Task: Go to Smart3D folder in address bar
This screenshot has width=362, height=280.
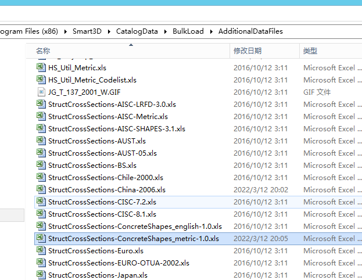Action: coord(87,31)
